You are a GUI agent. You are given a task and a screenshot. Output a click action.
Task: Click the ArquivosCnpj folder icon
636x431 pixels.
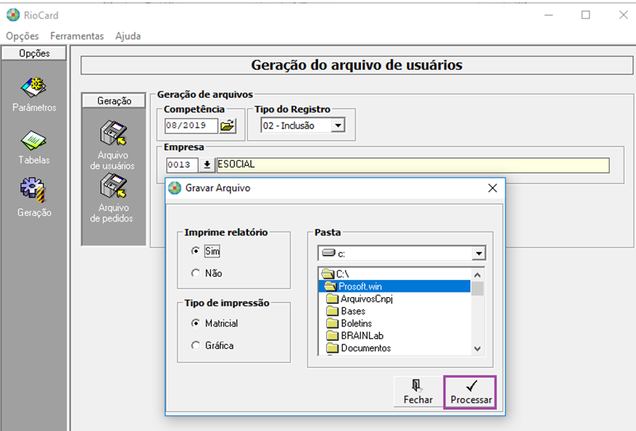pos(332,299)
